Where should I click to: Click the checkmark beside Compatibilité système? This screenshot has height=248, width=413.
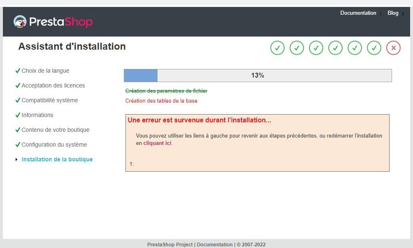18,100
